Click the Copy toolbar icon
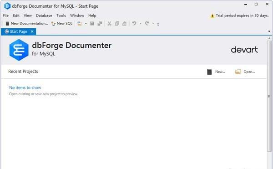 (117, 23)
